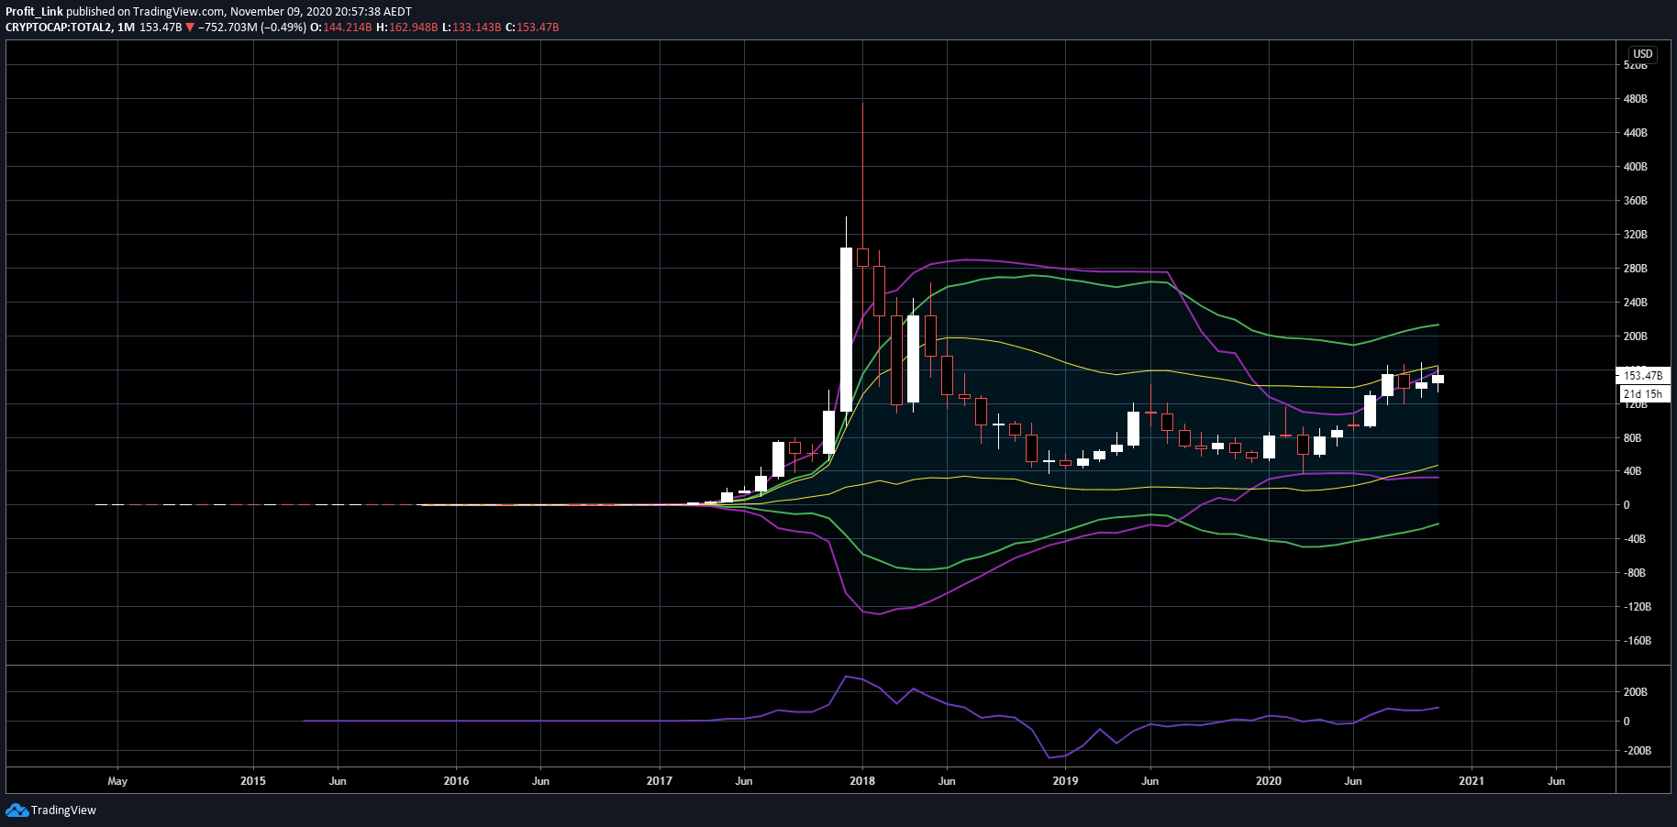The width and height of the screenshot is (1677, 827).
Task: Click the 240B price axis label
Action: pos(1635,303)
